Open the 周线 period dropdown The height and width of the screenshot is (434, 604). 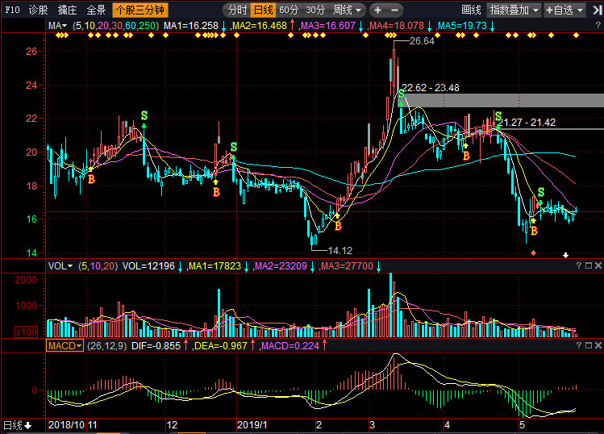(348, 10)
